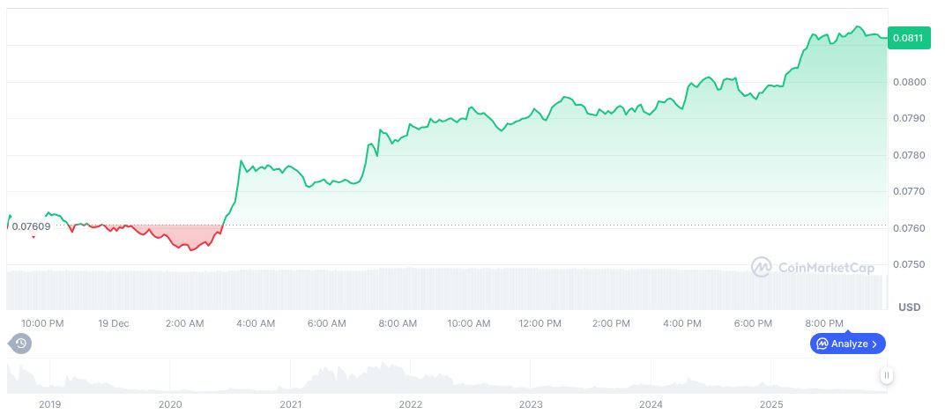Click the 8:00 PM label on time axis

[x=825, y=323]
